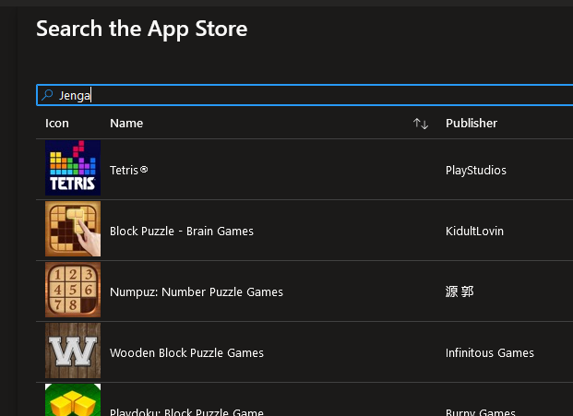Click the Tetris app icon
Image resolution: width=573 pixels, height=416 pixels.
pos(73,168)
